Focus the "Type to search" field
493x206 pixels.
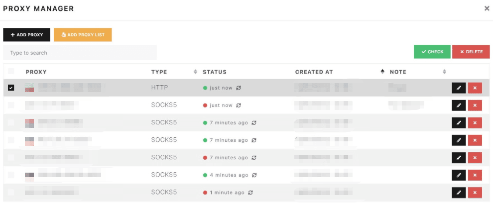coord(80,53)
